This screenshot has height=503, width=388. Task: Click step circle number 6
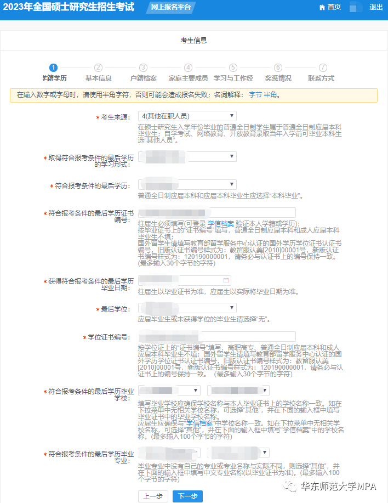click(278, 67)
